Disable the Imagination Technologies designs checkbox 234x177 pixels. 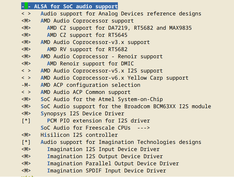coord(26,142)
